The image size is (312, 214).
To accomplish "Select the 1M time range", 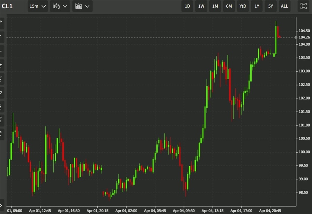I will (x=215, y=6).
